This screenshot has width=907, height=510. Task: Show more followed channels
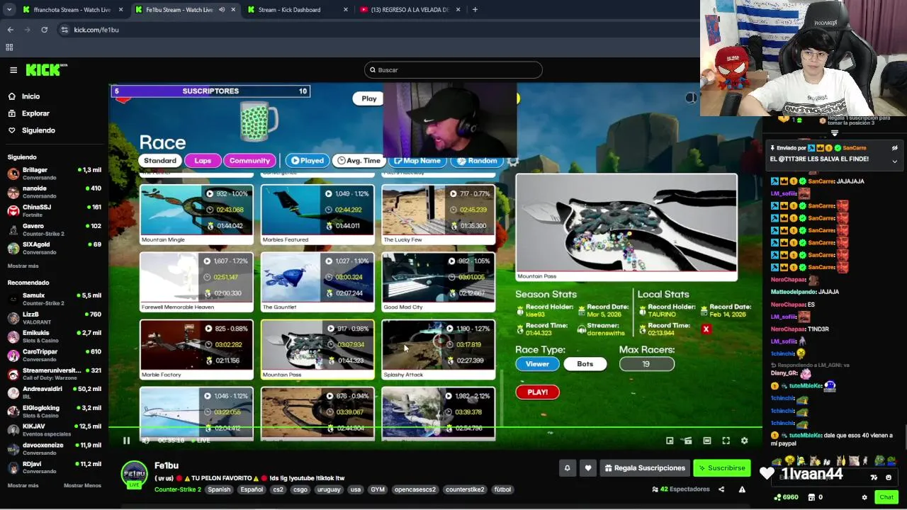tap(23, 266)
